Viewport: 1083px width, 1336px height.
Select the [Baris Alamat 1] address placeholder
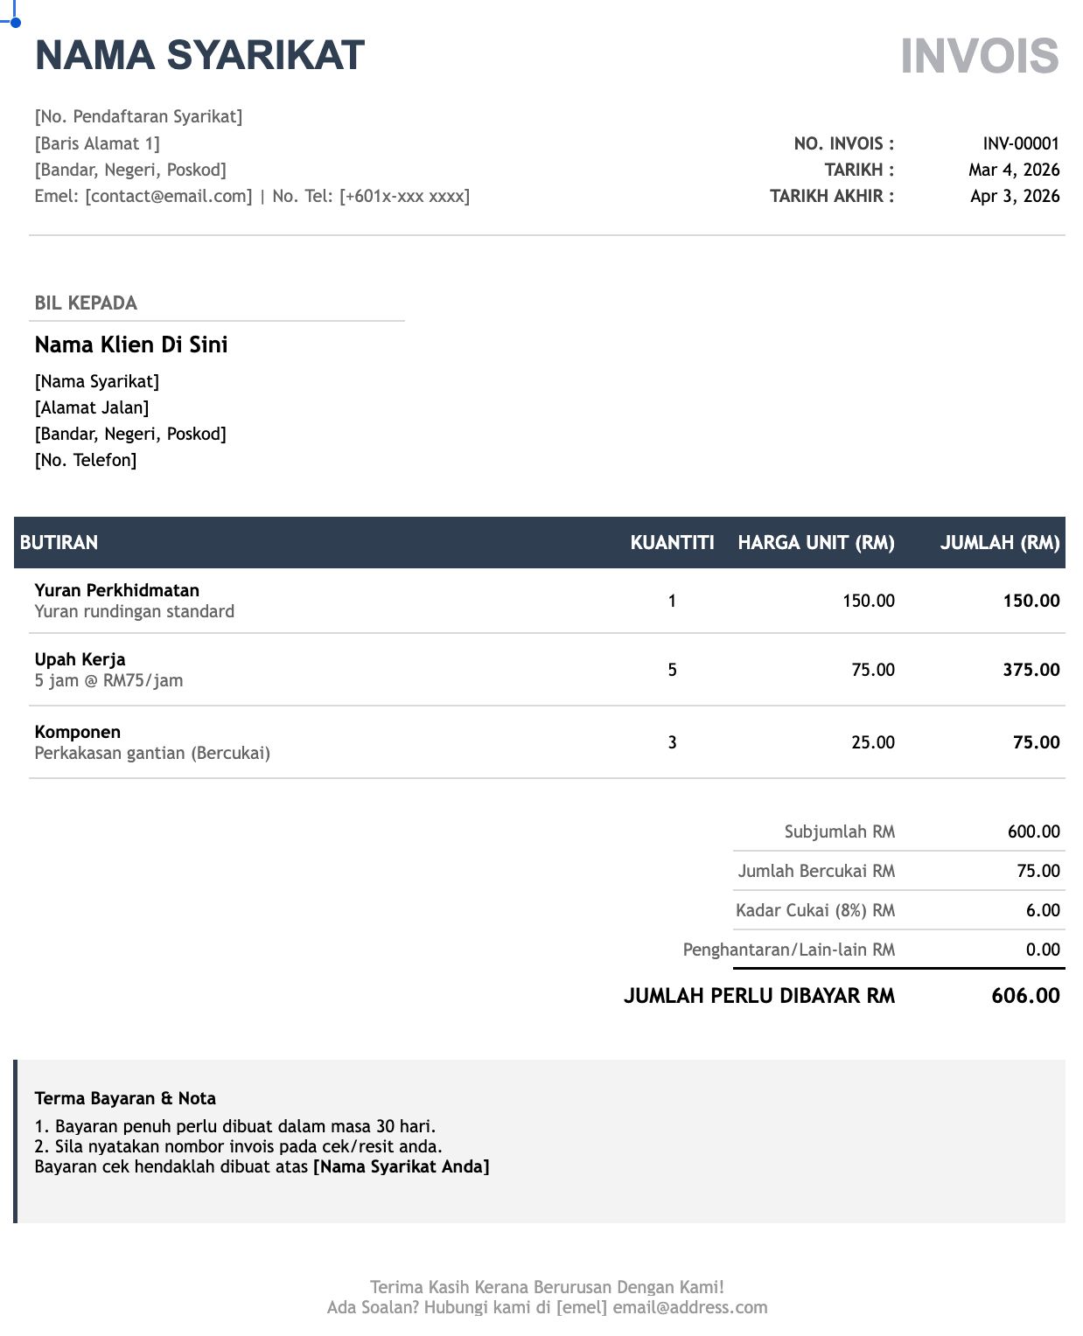point(97,143)
